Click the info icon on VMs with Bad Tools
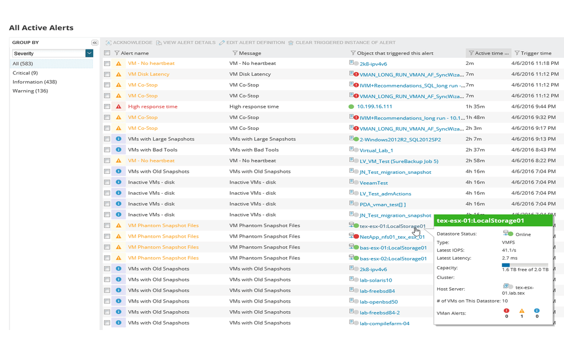Viewport: 564px width, 352px height. [x=118, y=150]
